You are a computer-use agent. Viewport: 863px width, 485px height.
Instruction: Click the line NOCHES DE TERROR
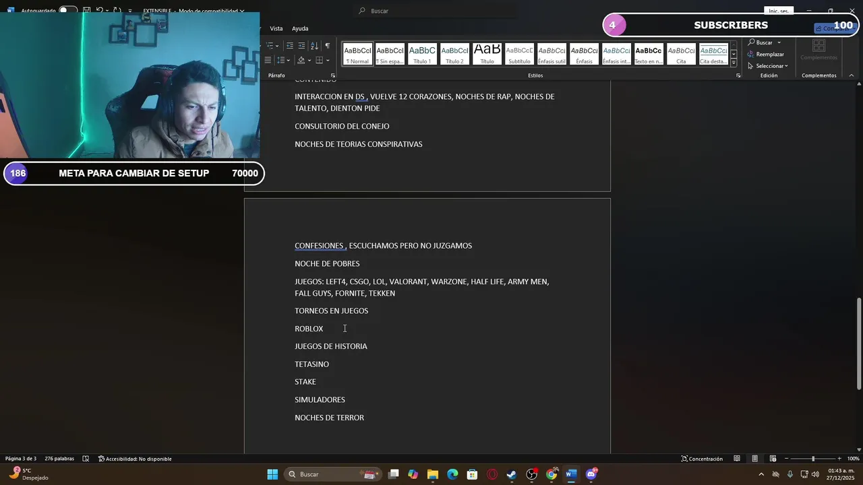(x=329, y=418)
